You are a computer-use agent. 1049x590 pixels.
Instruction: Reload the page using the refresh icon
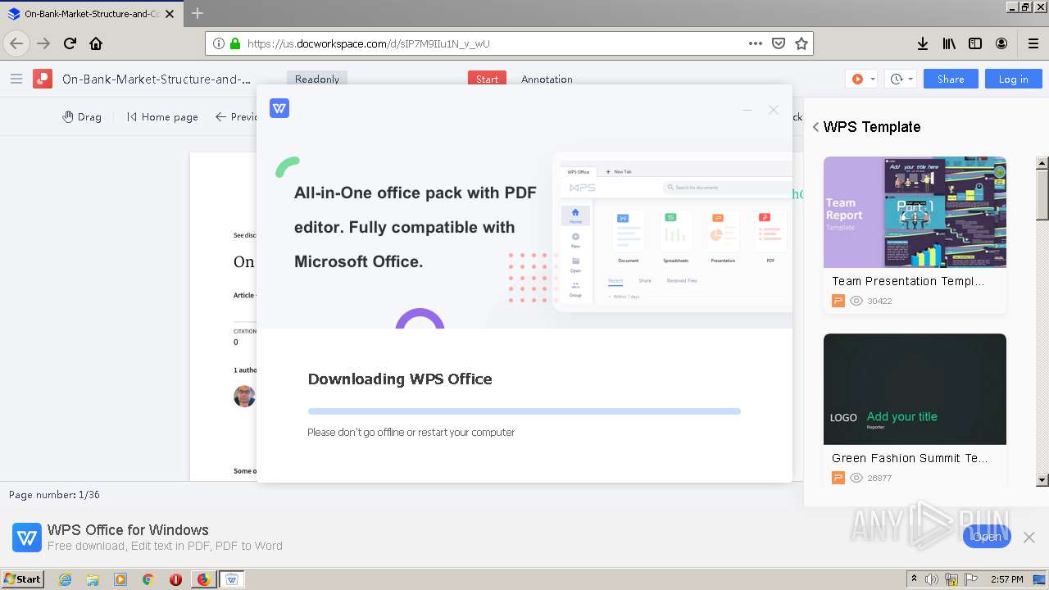[x=70, y=43]
